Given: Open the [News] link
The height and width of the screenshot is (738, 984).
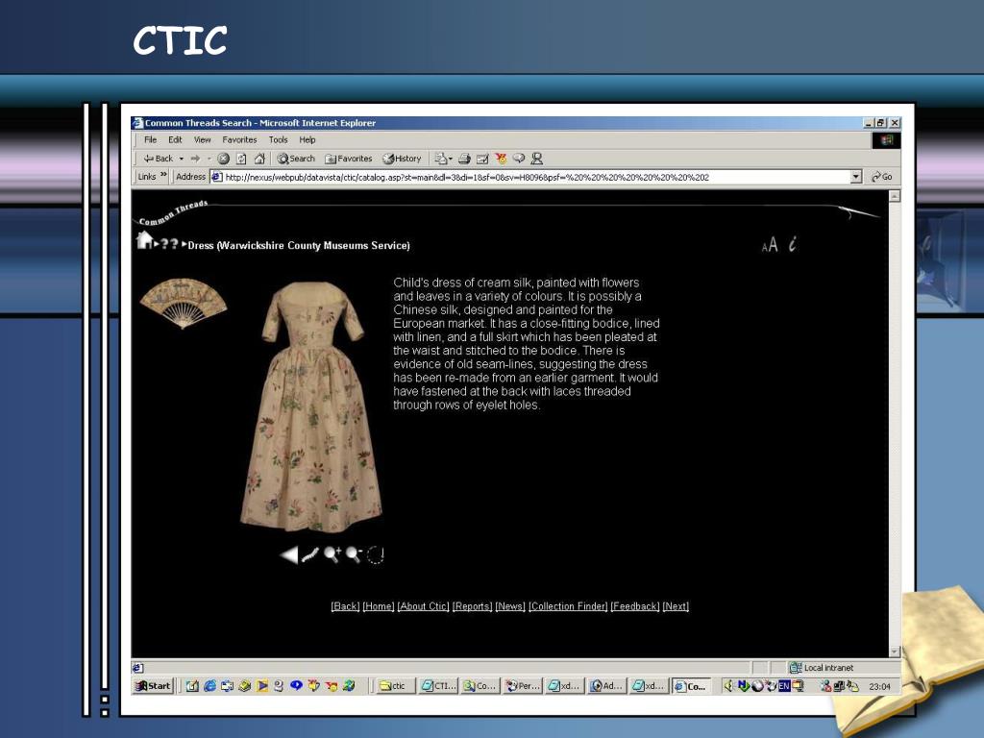Looking at the screenshot, I should (510, 606).
